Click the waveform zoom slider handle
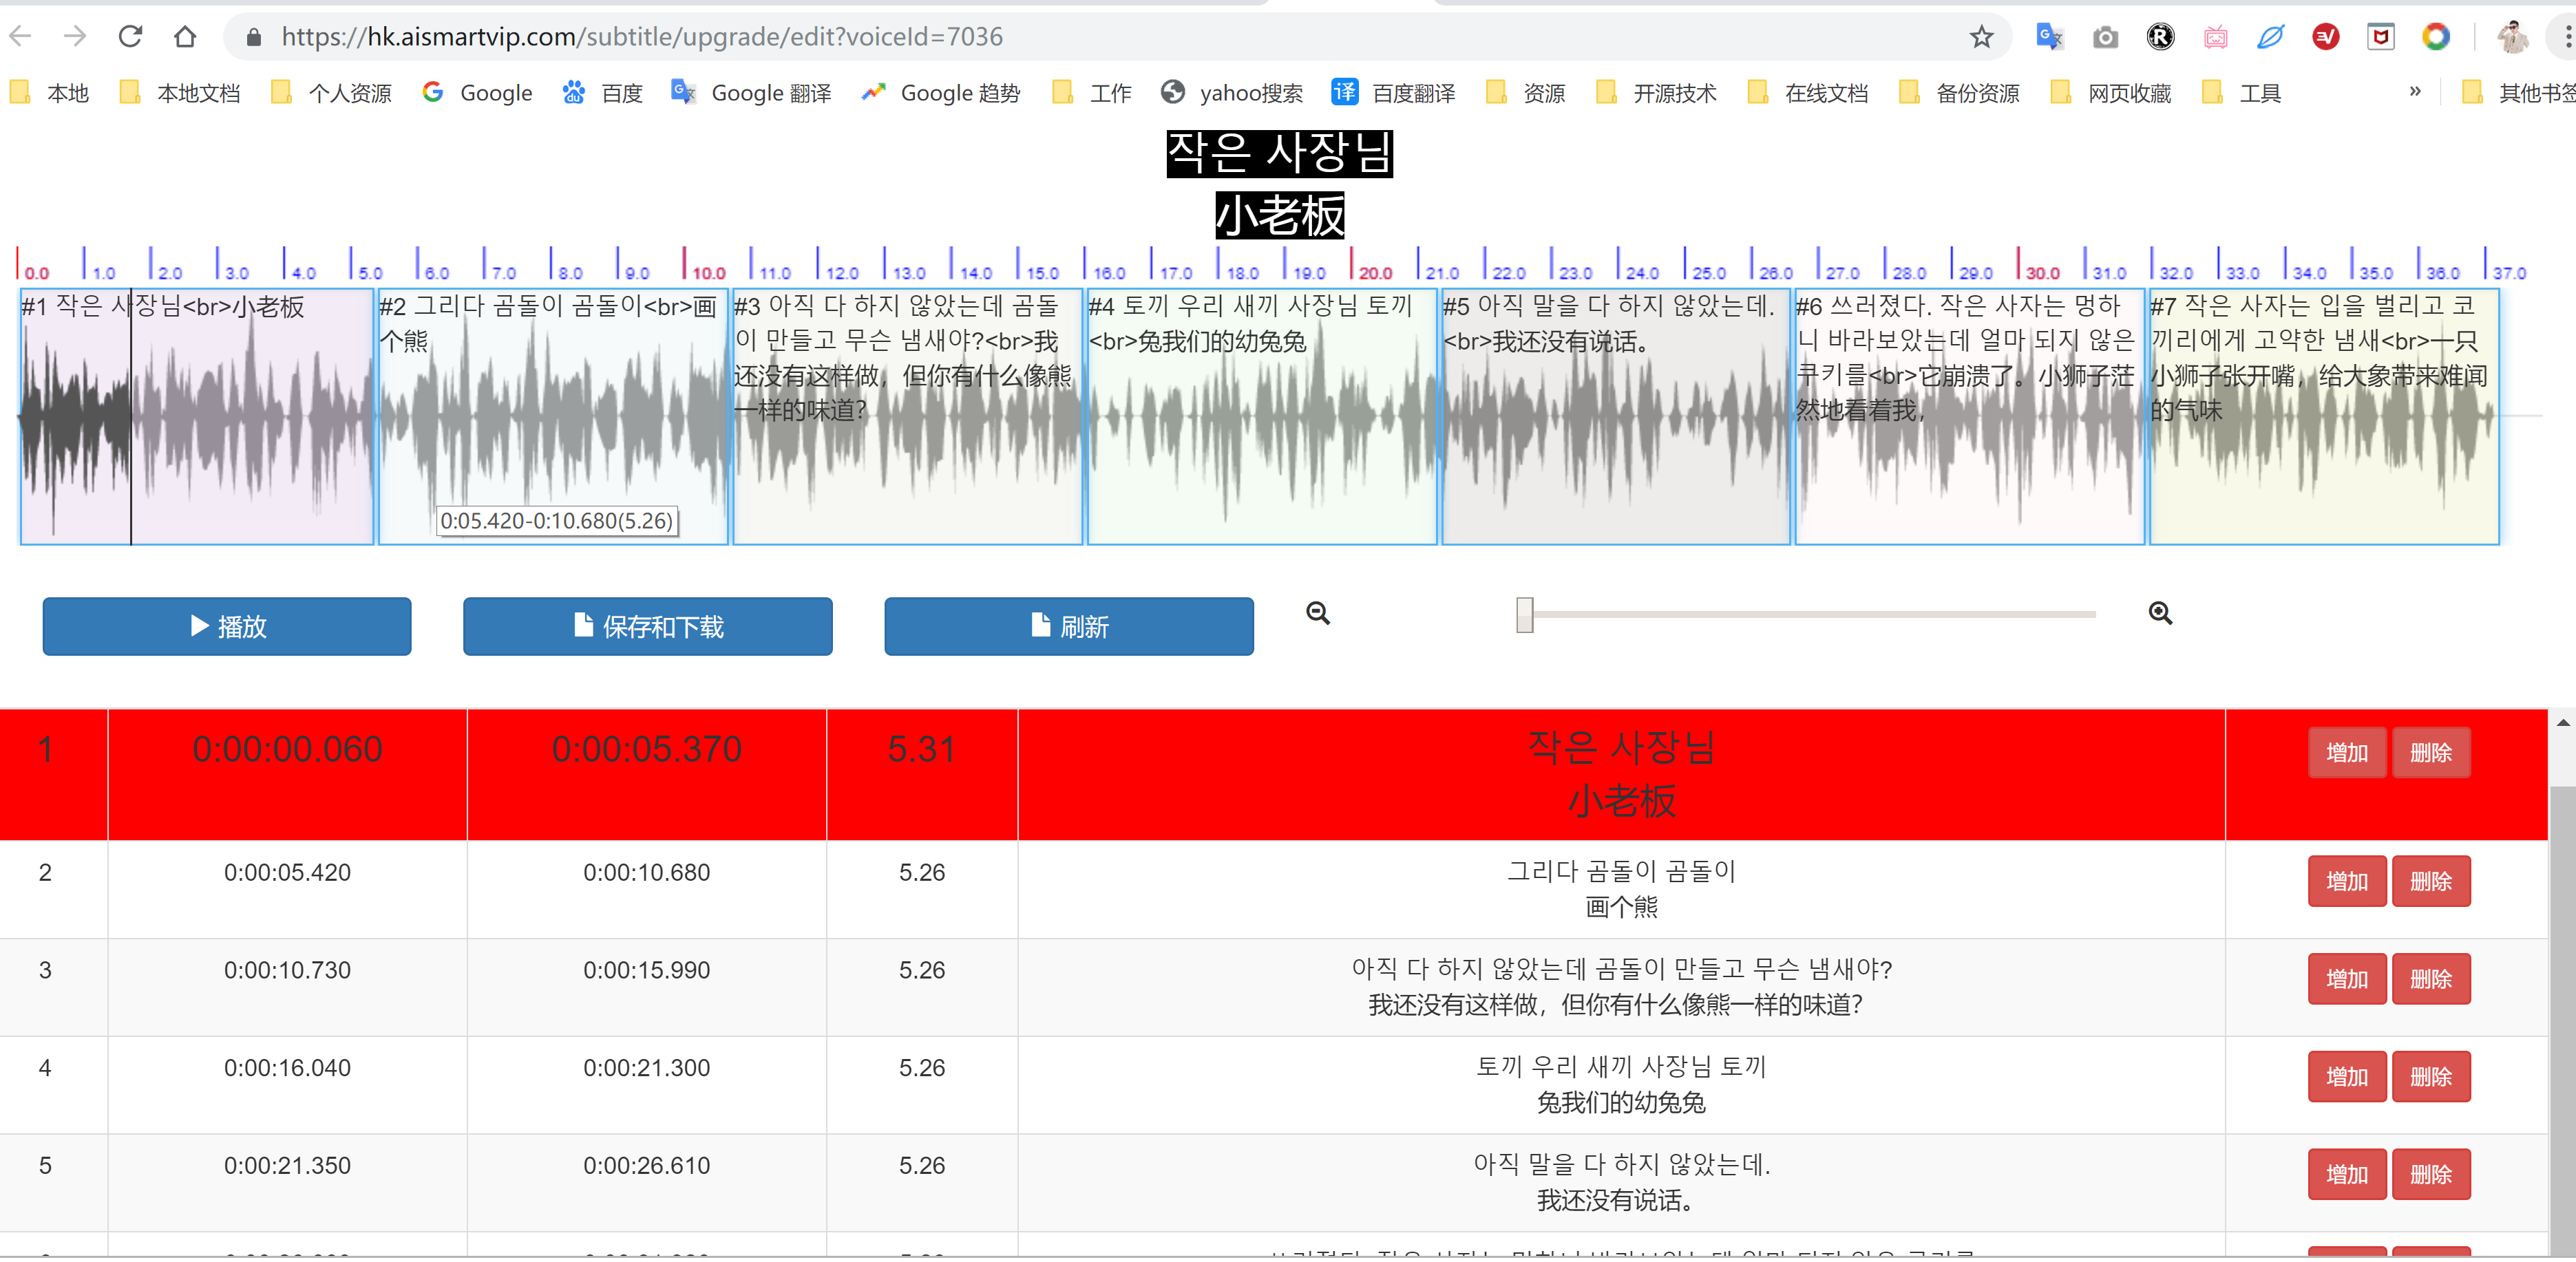This screenshot has height=1262, width=2576. 1524,614
